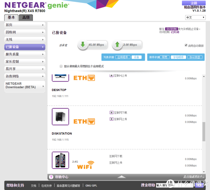Select 已接设备 sidebar item
Viewport: 210px width, 190px height.
coord(25,47)
